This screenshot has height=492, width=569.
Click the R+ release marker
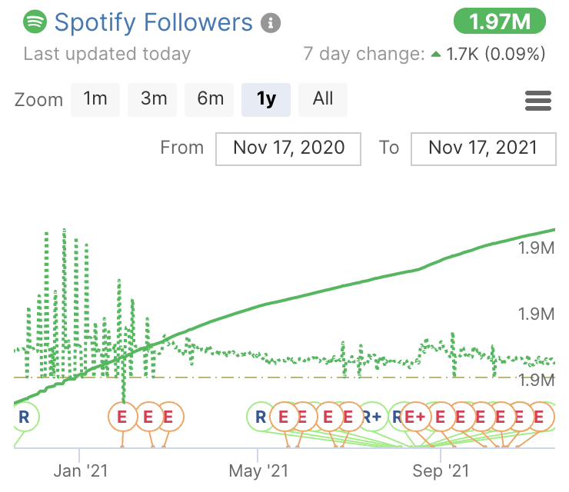click(x=373, y=417)
